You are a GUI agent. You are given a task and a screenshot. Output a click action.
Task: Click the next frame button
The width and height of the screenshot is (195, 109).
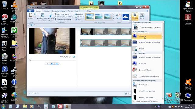pos(57,64)
